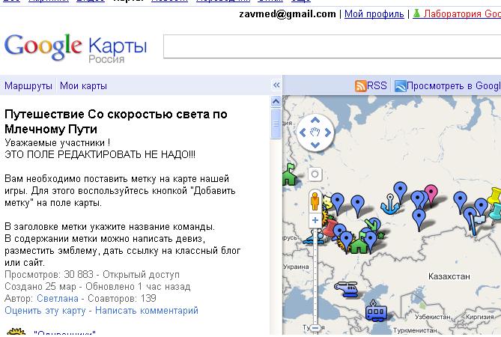The width and height of the screenshot is (501, 337).
Task: Click the map zoom slider track
Action: pos(315,275)
